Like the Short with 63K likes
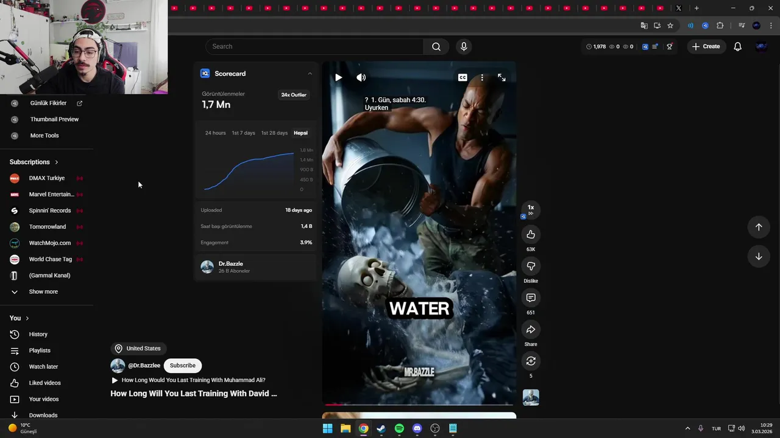780x438 pixels. click(531, 235)
